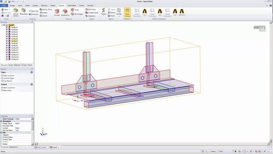Click Split By Plane tool
The image size is (273, 154).
(x=46, y=9)
